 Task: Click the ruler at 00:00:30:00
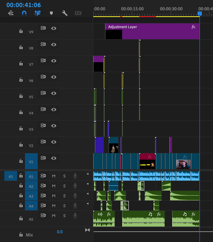click(x=171, y=9)
